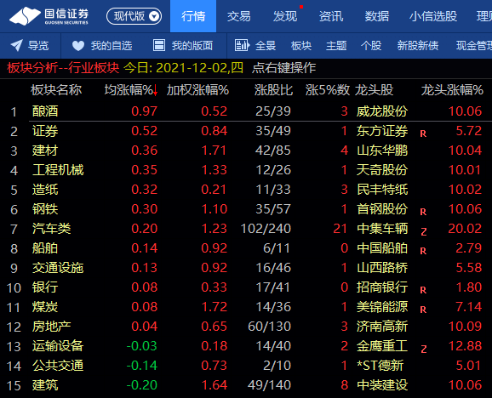Open 全景 overview

click(x=266, y=46)
